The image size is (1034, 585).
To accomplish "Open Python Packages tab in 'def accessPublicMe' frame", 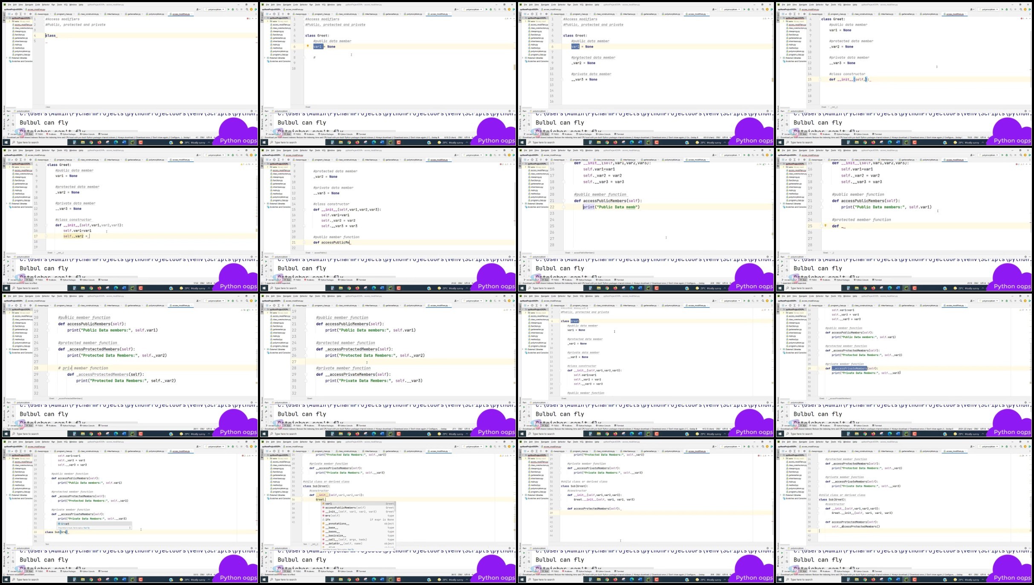I will click(326, 280).
